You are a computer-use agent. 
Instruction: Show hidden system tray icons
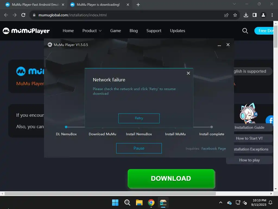pos(221,202)
